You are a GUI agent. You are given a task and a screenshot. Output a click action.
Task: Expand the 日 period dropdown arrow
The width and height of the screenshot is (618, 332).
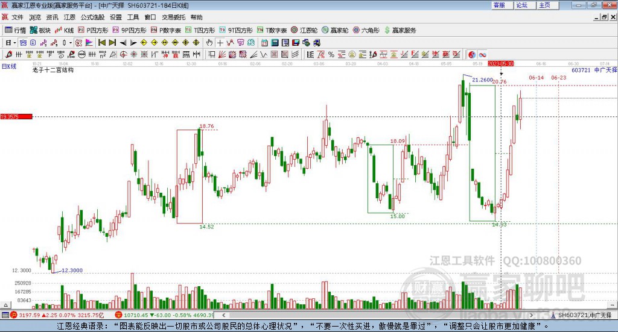coord(15,43)
